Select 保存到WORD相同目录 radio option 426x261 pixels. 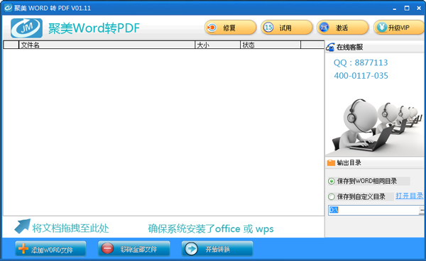(332, 182)
